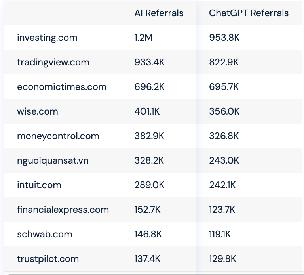
Task: Click the AI Referrals column header
Action: coord(159,13)
